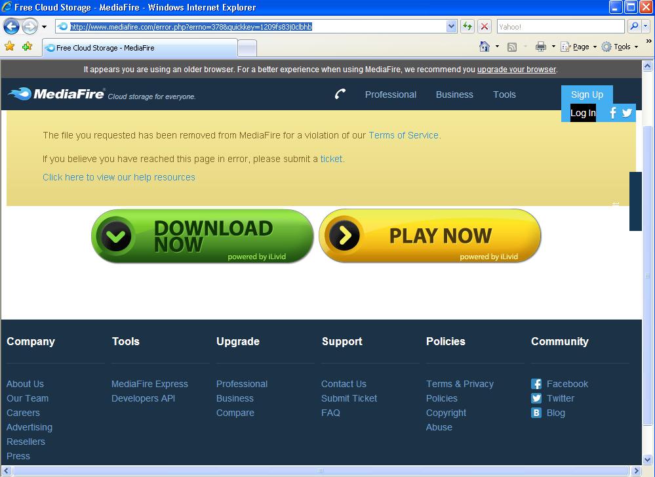Image resolution: width=655 pixels, height=477 pixels.
Task: Click the Refresh page icon
Action: pyautogui.click(x=467, y=27)
